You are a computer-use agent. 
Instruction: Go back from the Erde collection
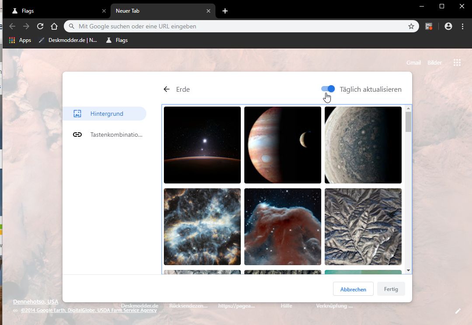tap(167, 89)
